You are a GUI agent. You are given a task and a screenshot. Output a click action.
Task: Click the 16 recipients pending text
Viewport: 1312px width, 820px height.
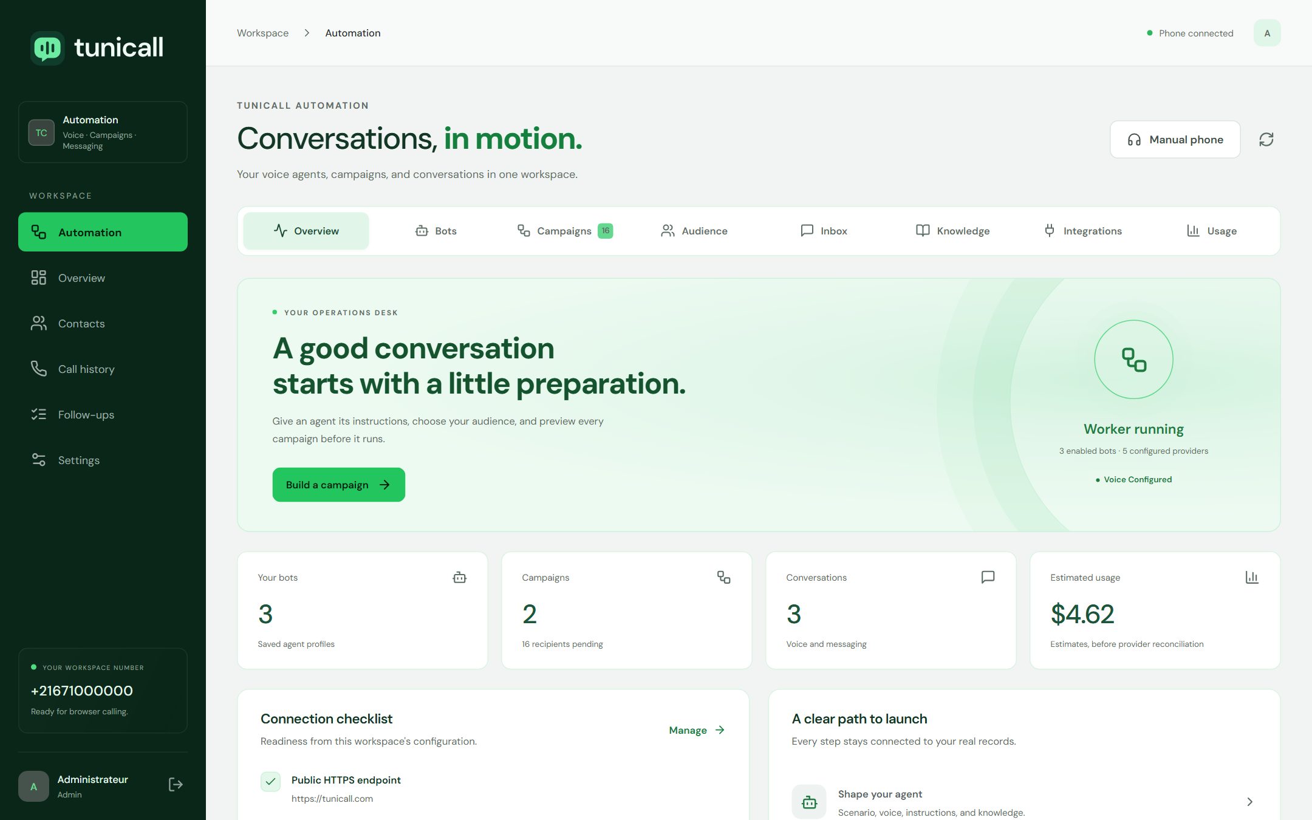click(x=562, y=644)
